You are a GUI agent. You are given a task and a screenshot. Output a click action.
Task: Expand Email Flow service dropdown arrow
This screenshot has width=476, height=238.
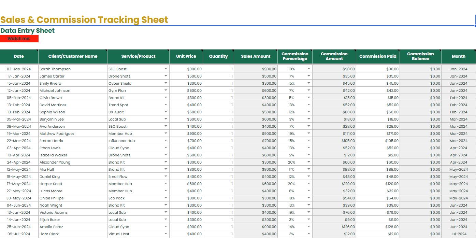coord(166,177)
